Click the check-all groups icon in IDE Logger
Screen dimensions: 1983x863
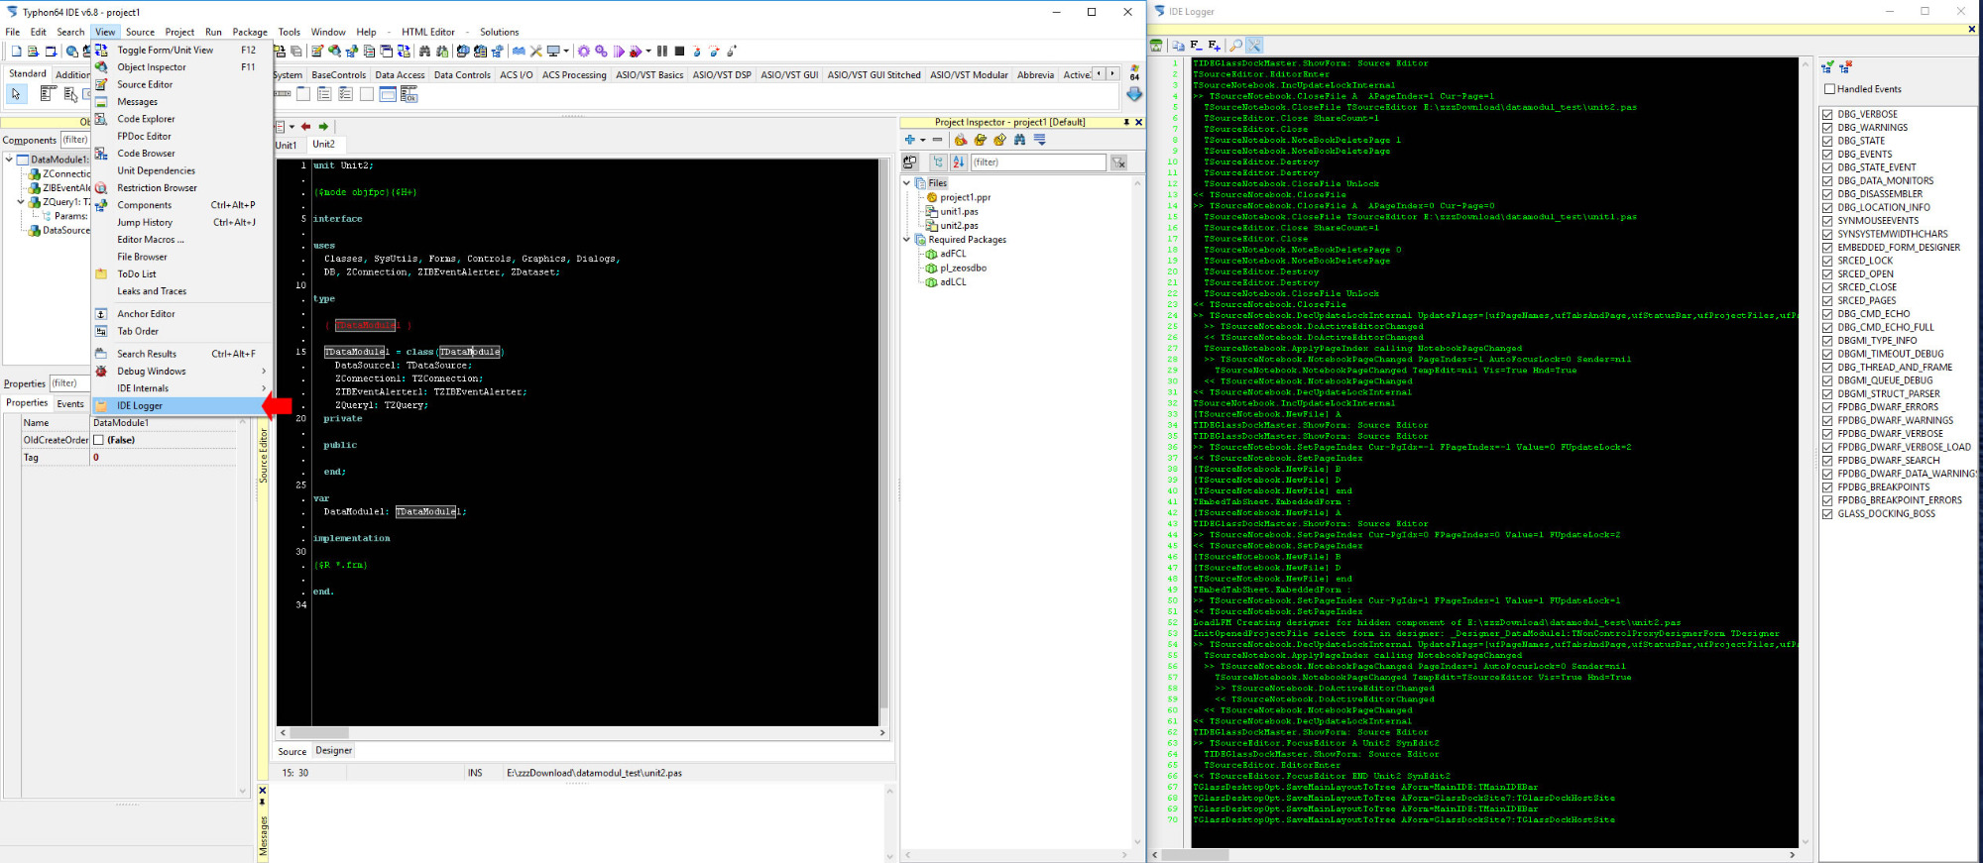[x=1827, y=67]
